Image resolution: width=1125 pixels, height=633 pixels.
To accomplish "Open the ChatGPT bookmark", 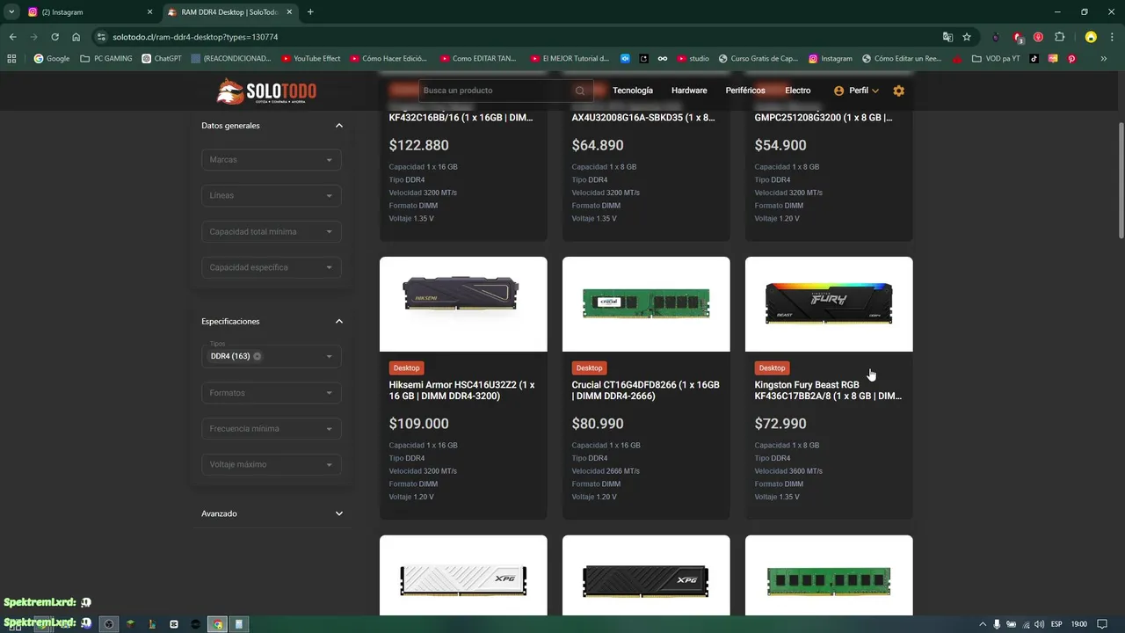I will [162, 59].
